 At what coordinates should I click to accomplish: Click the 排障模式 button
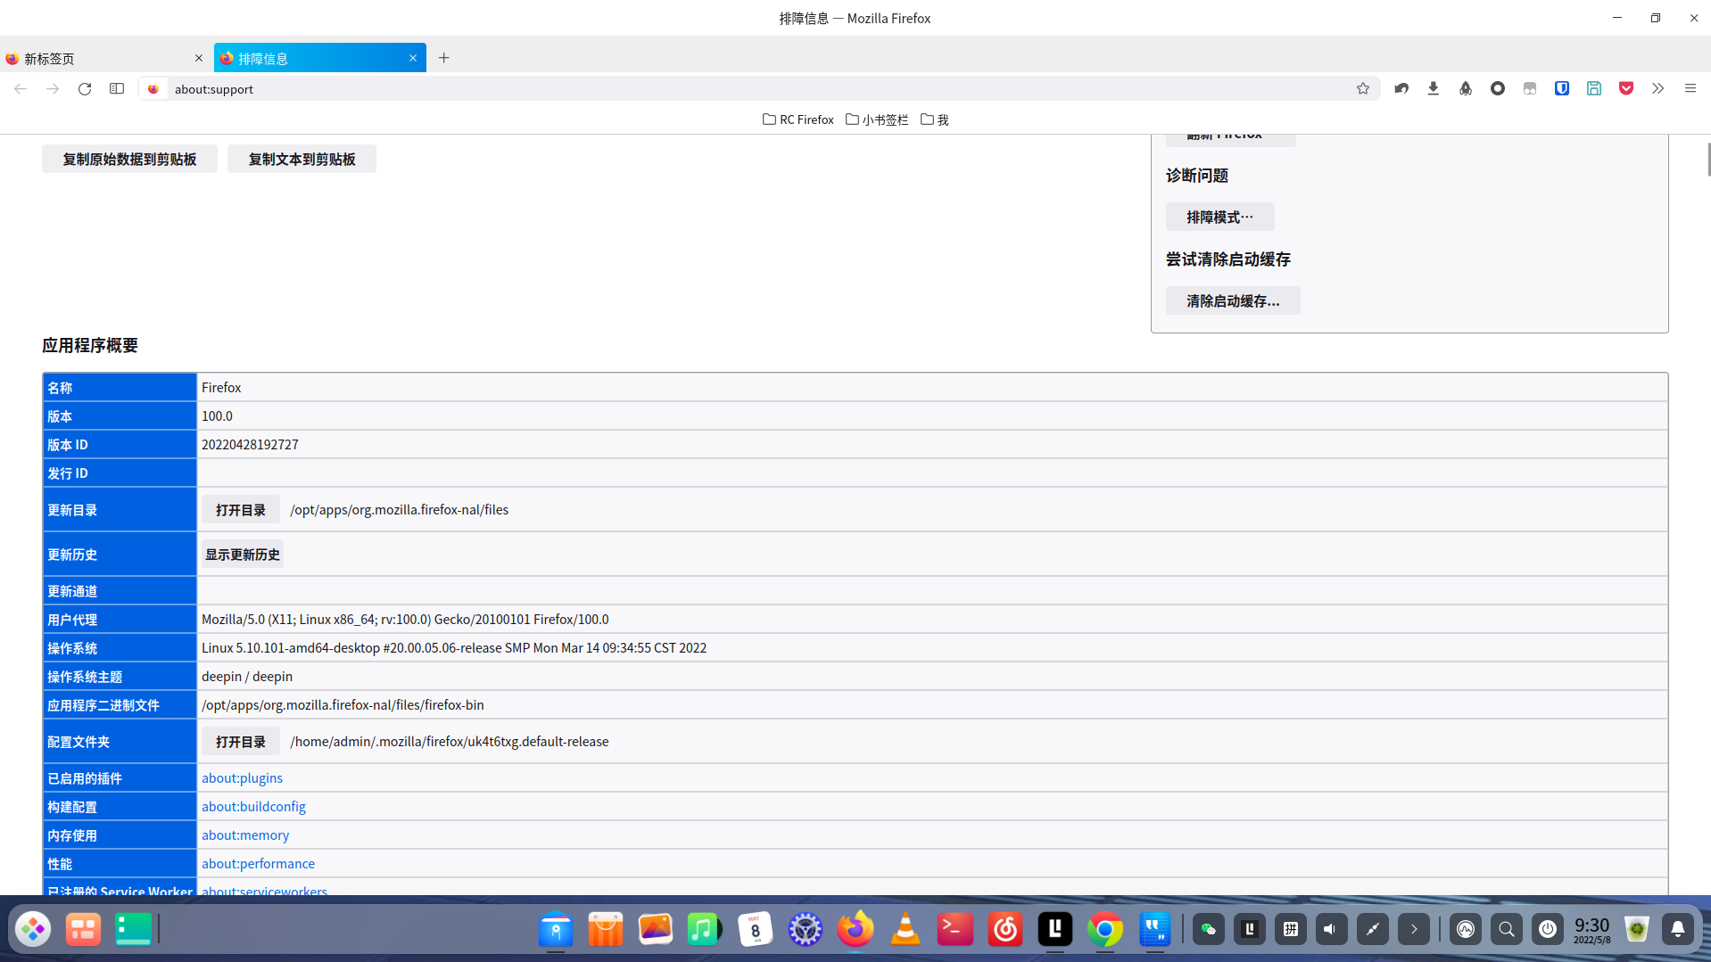tap(1219, 217)
